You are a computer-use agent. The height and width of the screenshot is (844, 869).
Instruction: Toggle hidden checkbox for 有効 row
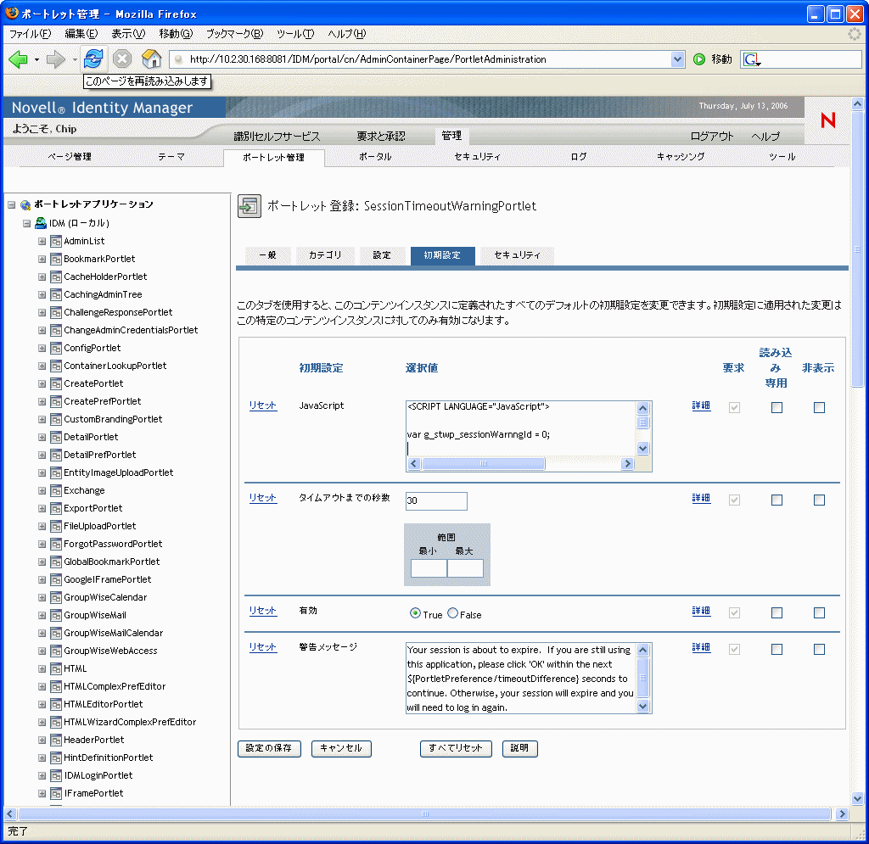click(819, 613)
